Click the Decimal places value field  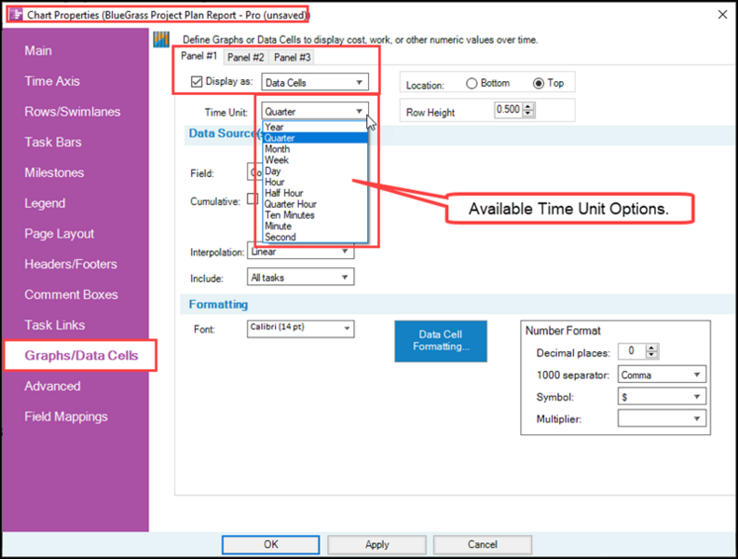pos(632,351)
